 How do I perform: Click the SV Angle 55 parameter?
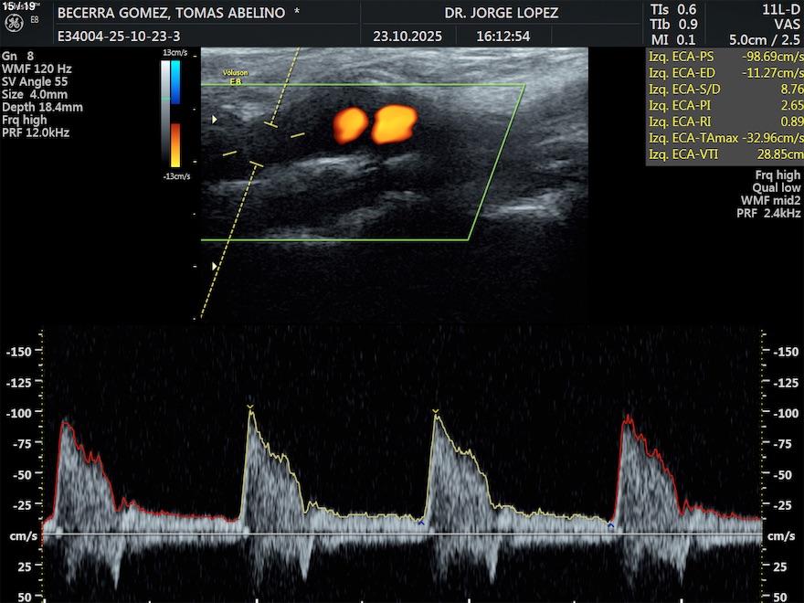click(x=35, y=81)
